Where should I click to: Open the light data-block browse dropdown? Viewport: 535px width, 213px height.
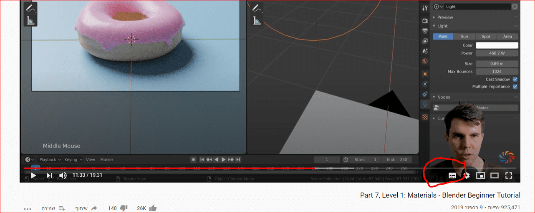439,7
